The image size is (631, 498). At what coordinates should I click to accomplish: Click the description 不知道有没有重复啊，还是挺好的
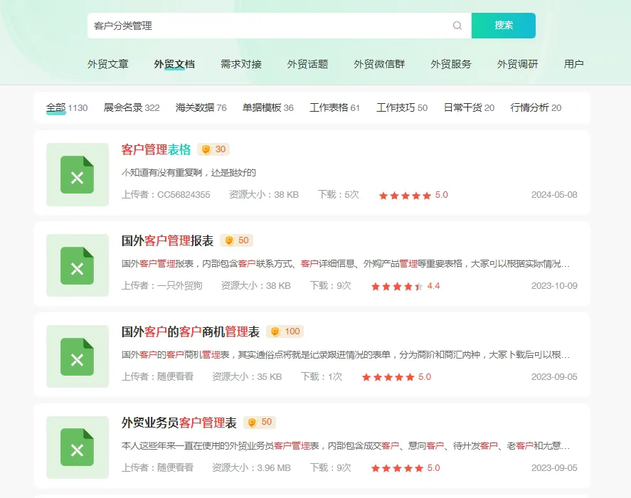point(189,173)
